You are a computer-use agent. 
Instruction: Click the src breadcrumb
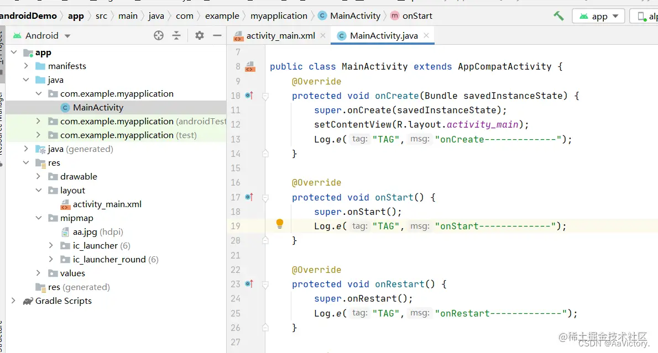click(x=101, y=16)
